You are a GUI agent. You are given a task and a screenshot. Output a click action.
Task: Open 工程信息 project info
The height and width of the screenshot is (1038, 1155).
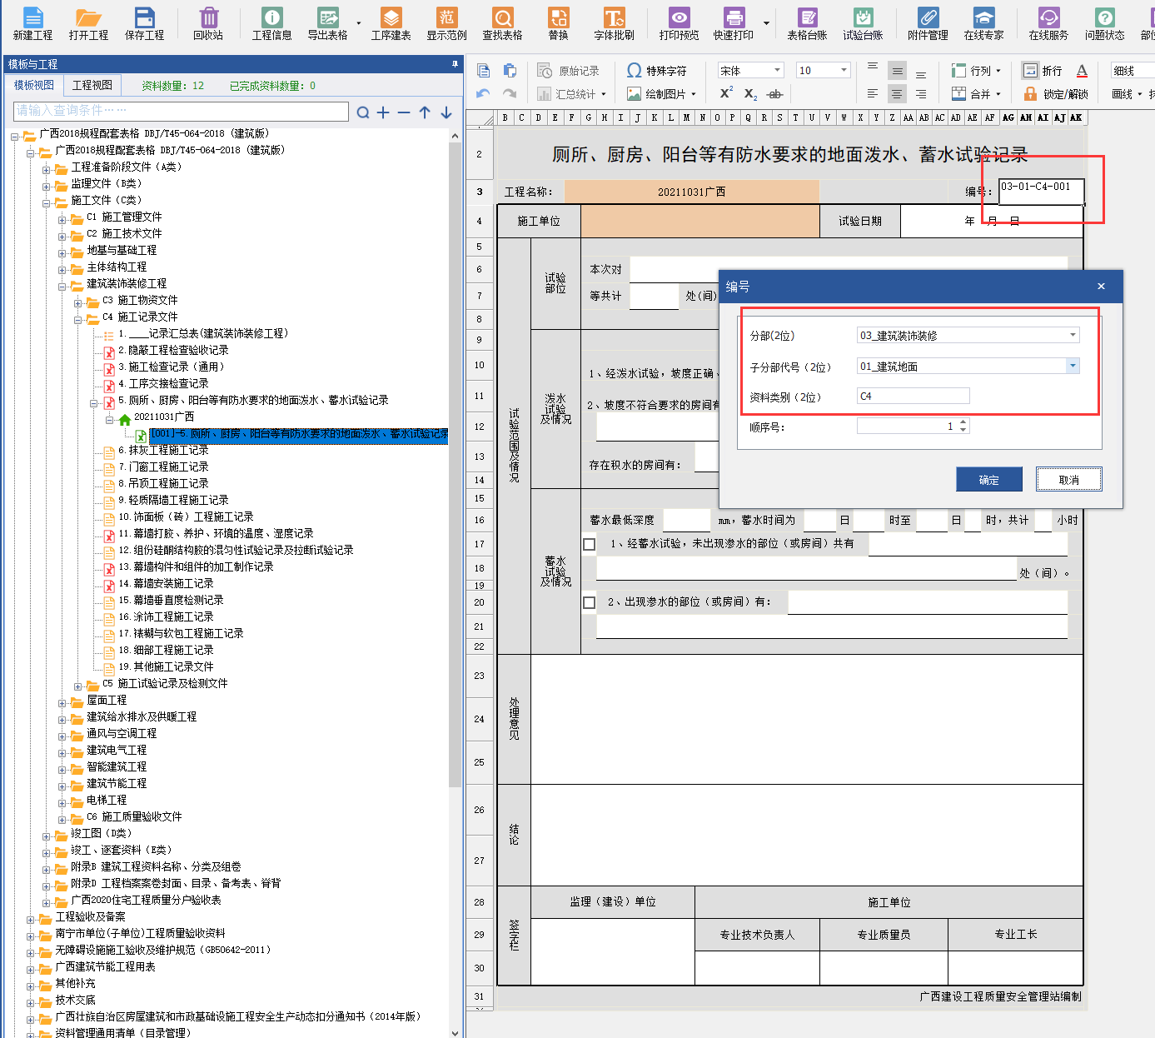click(272, 23)
